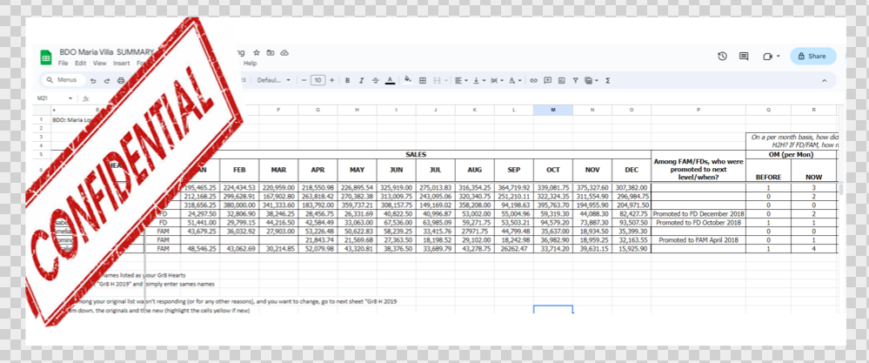Select cell 'Promoted to FD October 2018'
Image resolution: width=869 pixels, height=363 pixels.
(699, 222)
